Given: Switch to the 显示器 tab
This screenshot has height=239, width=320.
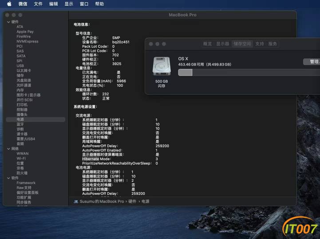Looking at the screenshot, I should click(222, 44).
